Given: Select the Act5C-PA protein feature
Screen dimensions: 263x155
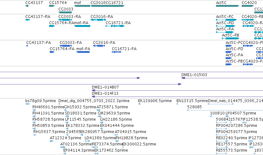Looking at the screenshot, I should click(x=229, y=58).
